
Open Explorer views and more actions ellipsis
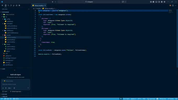pos(29,9)
